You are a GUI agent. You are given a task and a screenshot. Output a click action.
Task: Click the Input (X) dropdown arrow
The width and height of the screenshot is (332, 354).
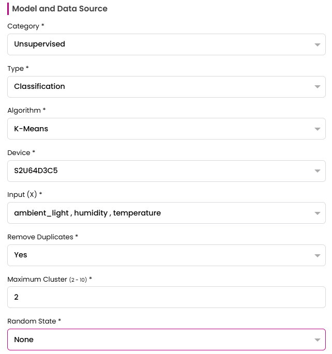click(318, 213)
